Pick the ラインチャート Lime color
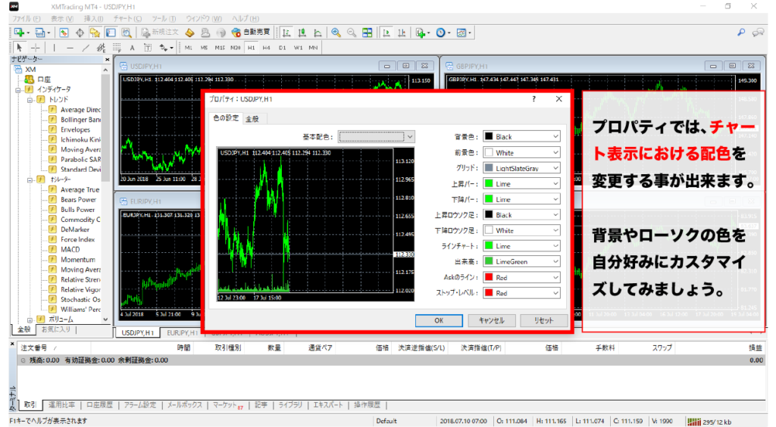 [x=521, y=246]
